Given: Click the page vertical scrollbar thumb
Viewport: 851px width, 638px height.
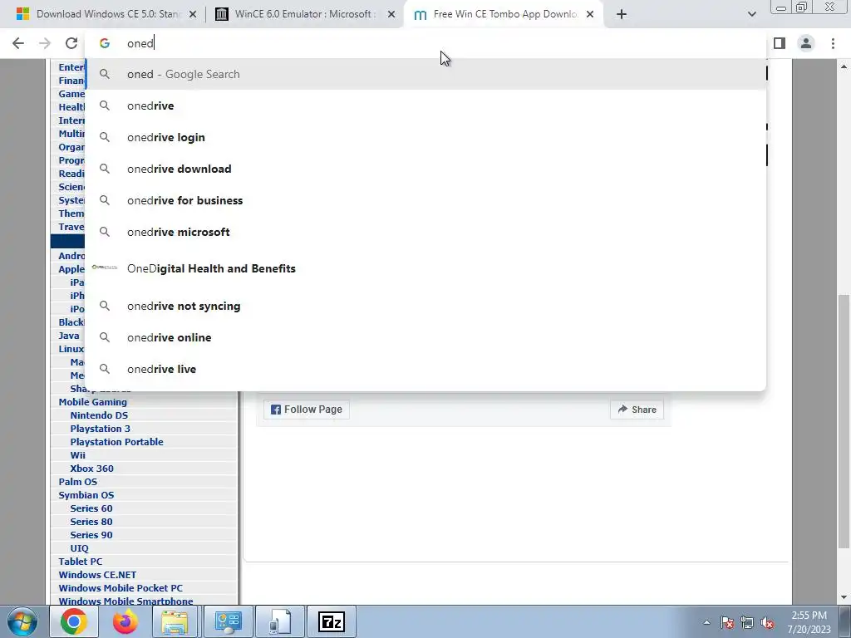Looking at the screenshot, I should [x=844, y=422].
